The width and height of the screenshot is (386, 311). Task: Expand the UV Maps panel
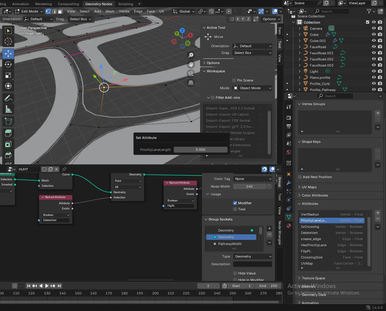point(309,187)
